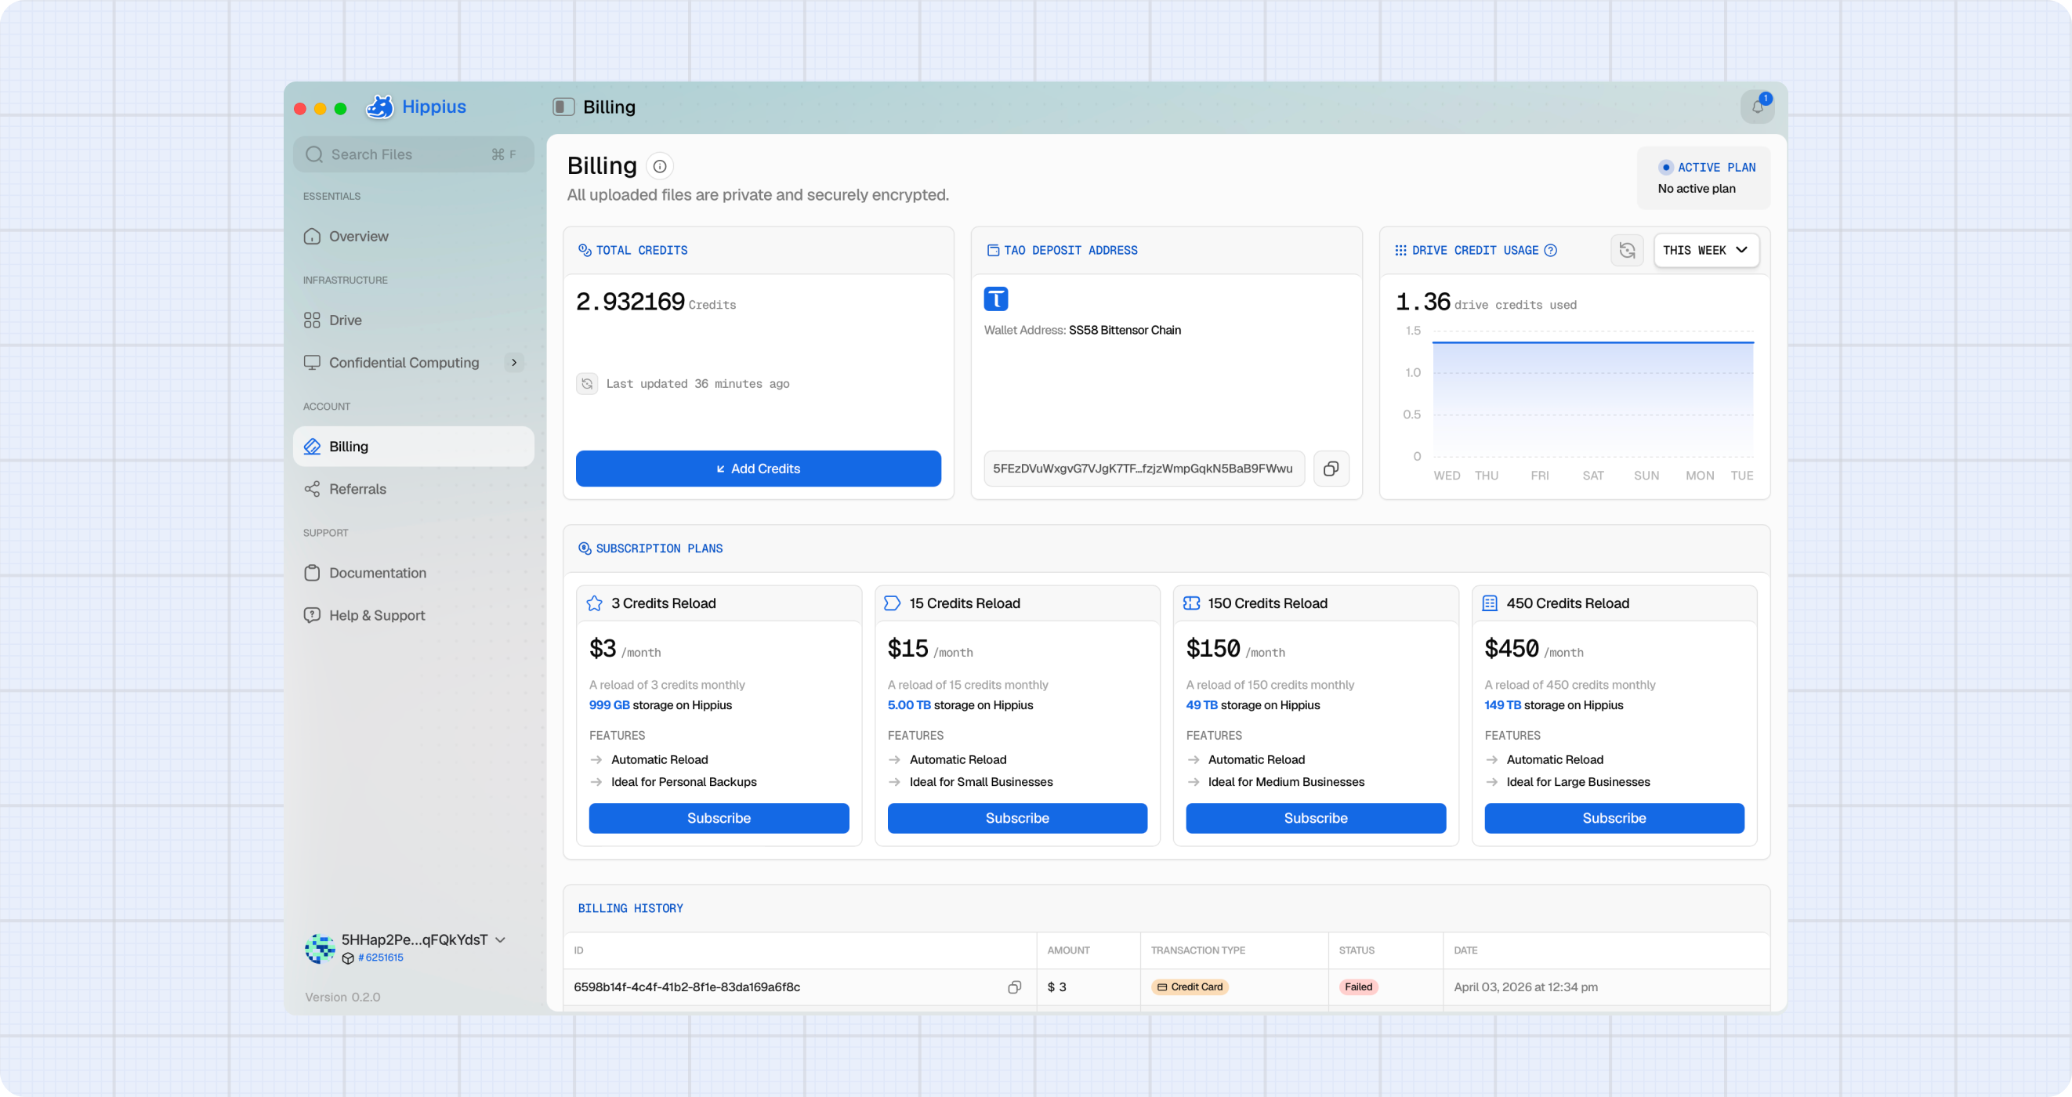The height and width of the screenshot is (1097, 2072).
Task: Toggle the sidebar panel icon
Action: coord(563,107)
